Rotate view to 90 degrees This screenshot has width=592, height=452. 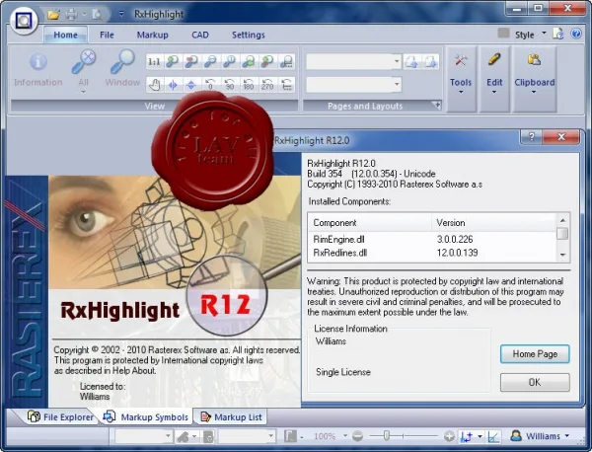229,85
